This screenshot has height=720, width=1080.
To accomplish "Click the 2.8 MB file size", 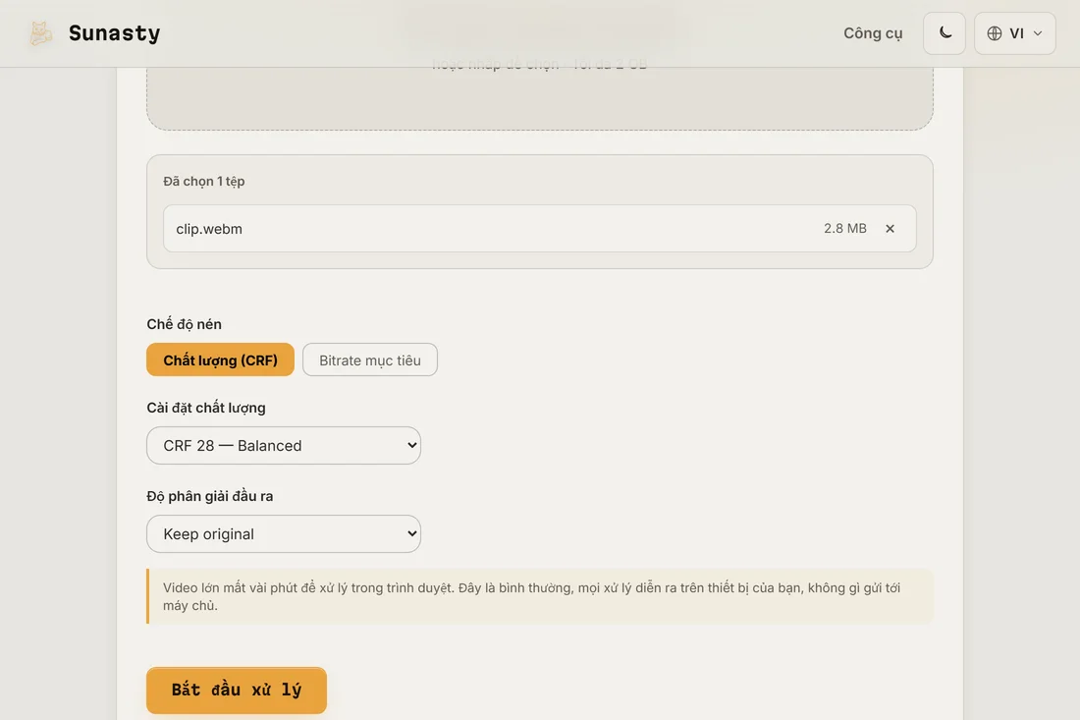I will [x=845, y=228].
